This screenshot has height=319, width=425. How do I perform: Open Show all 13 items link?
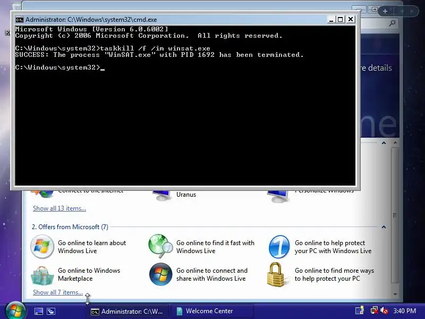[59, 208]
